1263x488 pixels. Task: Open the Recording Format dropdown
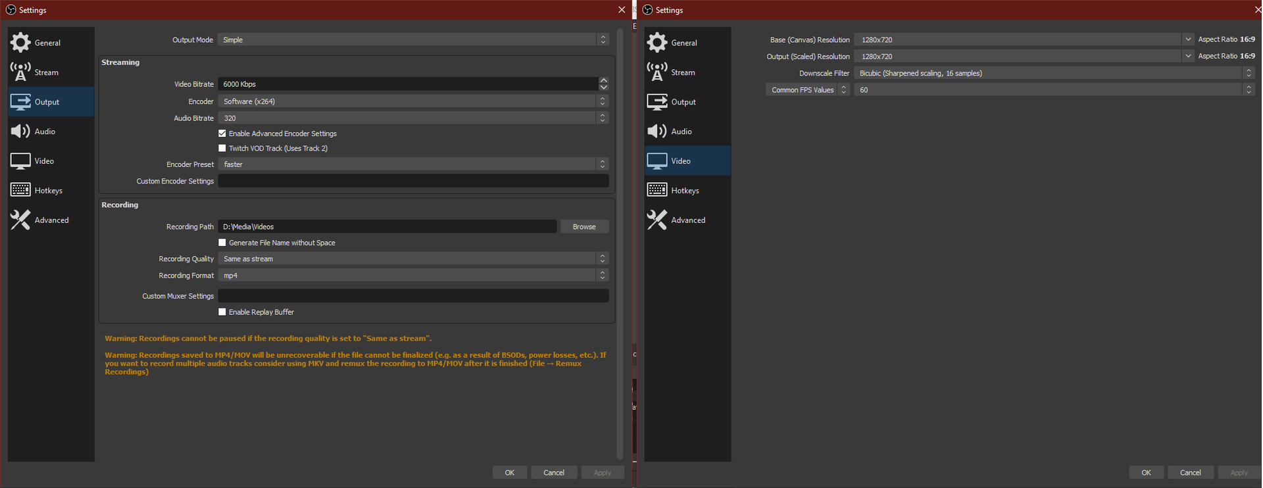tap(413, 275)
